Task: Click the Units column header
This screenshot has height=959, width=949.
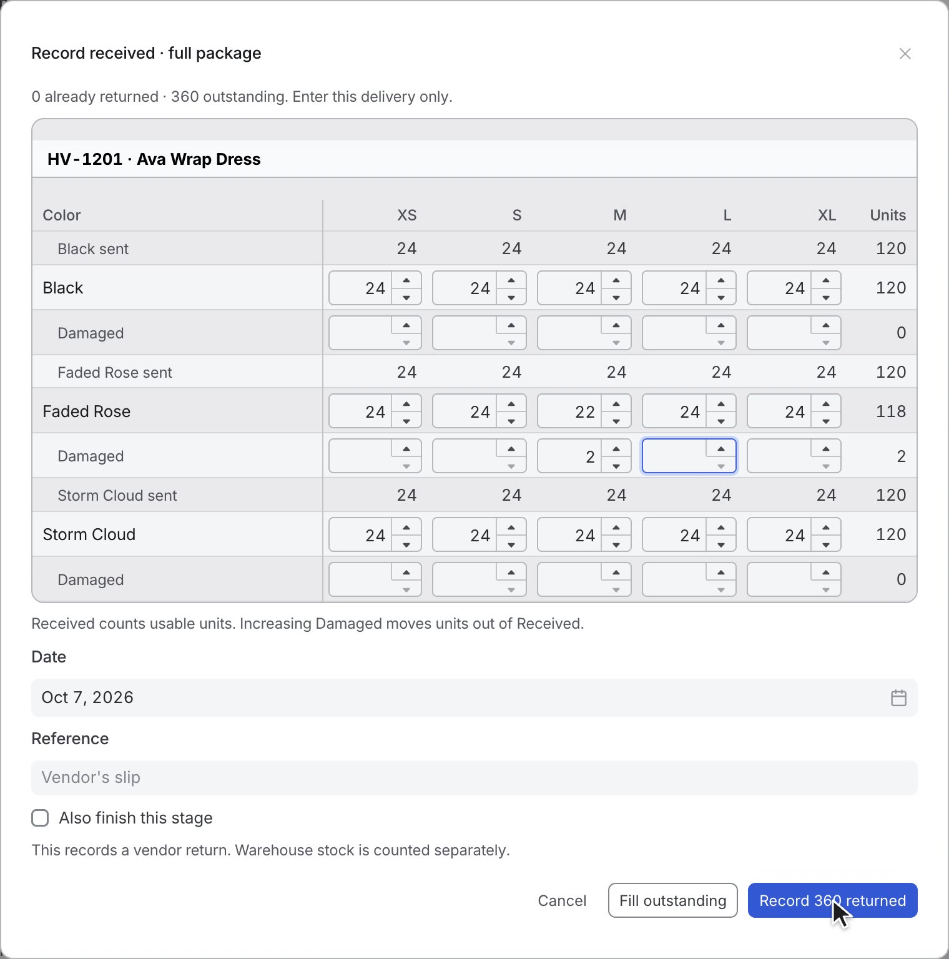Action: [888, 215]
